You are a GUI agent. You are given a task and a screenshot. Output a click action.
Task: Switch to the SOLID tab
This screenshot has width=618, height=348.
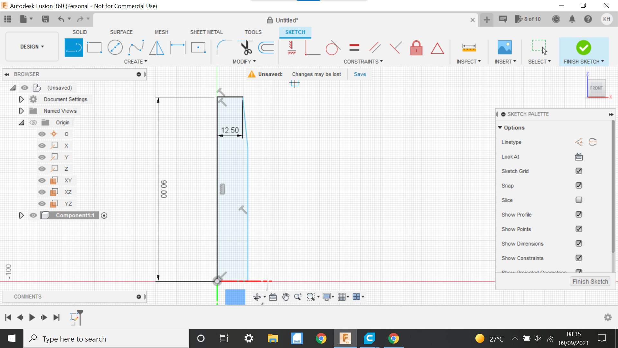[x=80, y=32]
